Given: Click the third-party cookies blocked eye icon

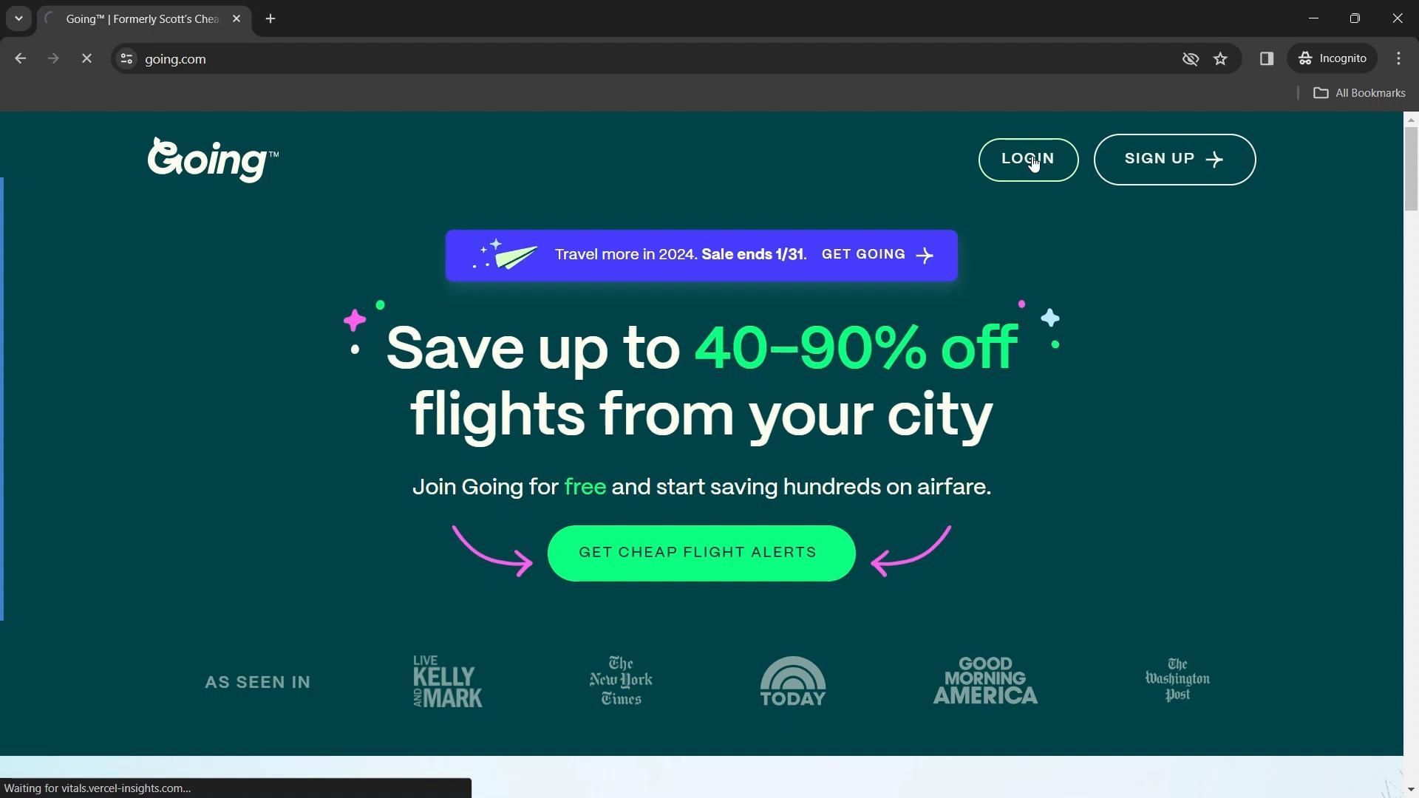Looking at the screenshot, I should click(x=1190, y=58).
